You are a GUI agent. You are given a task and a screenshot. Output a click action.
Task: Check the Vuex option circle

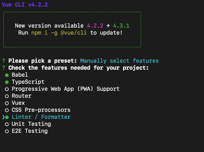(7, 103)
